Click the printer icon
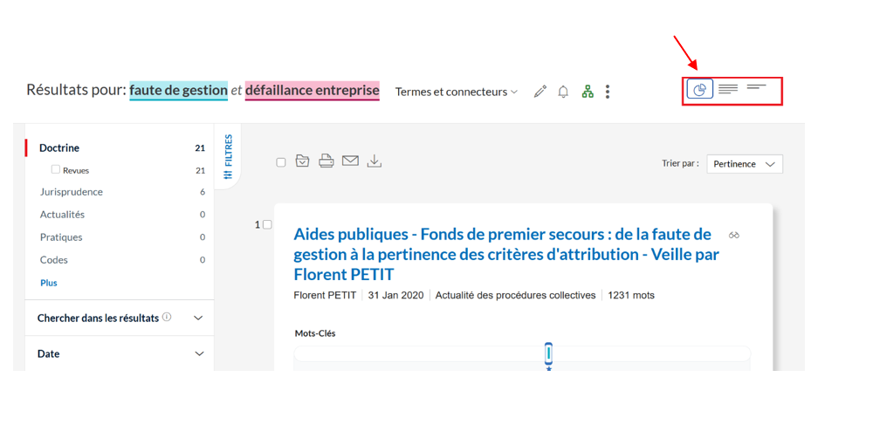The height and width of the screenshot is (425, 873). pos(327,161)
